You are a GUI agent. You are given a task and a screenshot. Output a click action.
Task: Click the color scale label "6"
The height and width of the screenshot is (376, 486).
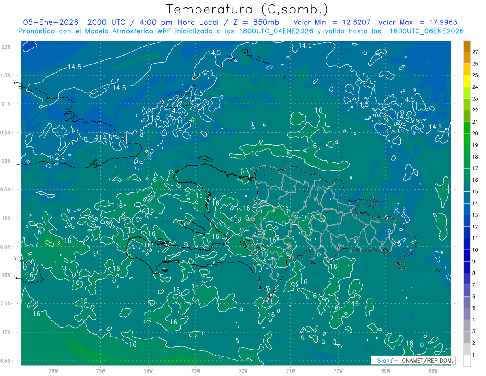(x=473, y=297)
